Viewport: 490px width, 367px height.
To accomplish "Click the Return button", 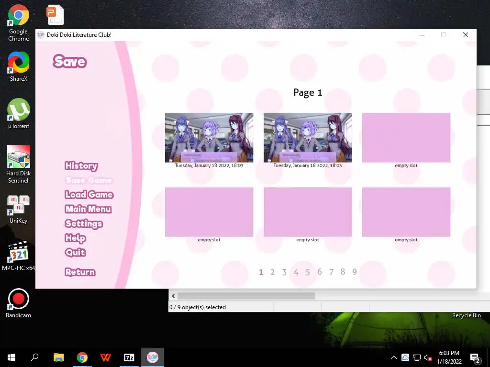I will (80, 272).
